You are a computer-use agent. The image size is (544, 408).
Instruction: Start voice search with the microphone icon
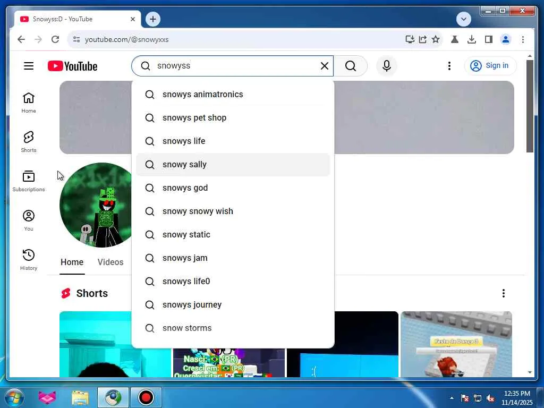click(x=387, y=66)
